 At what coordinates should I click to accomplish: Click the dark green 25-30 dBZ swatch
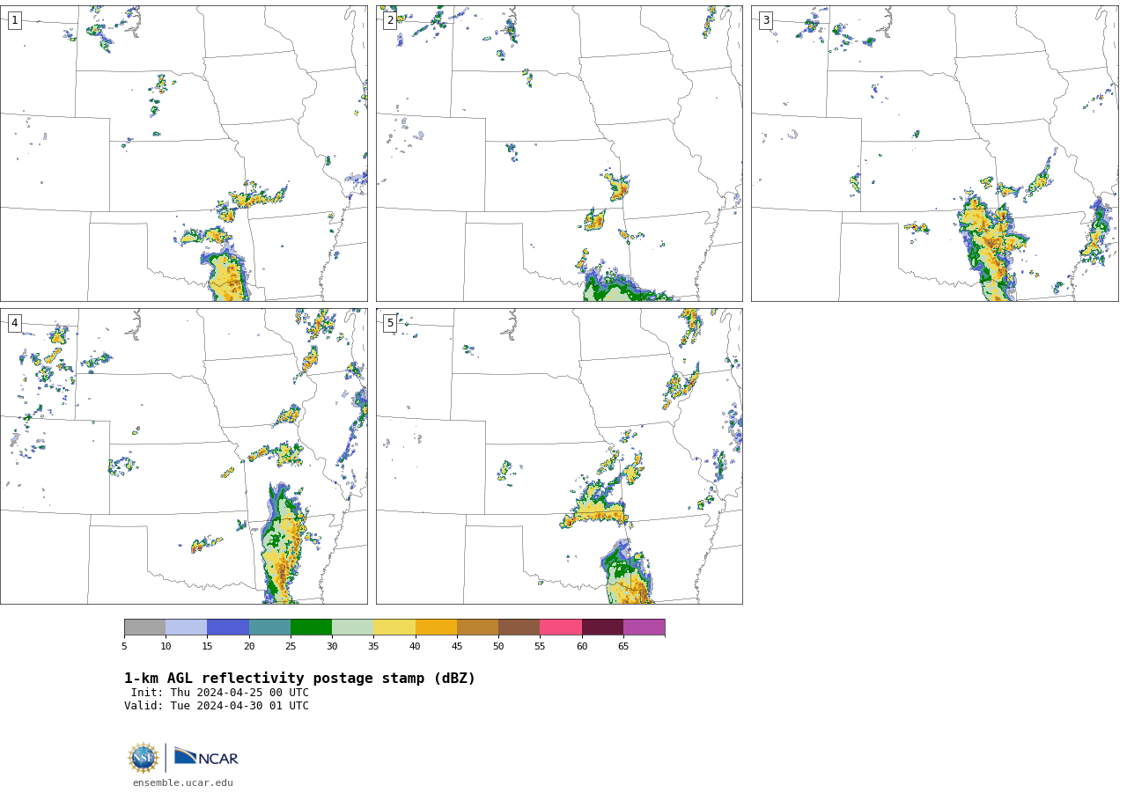point(311,628)
